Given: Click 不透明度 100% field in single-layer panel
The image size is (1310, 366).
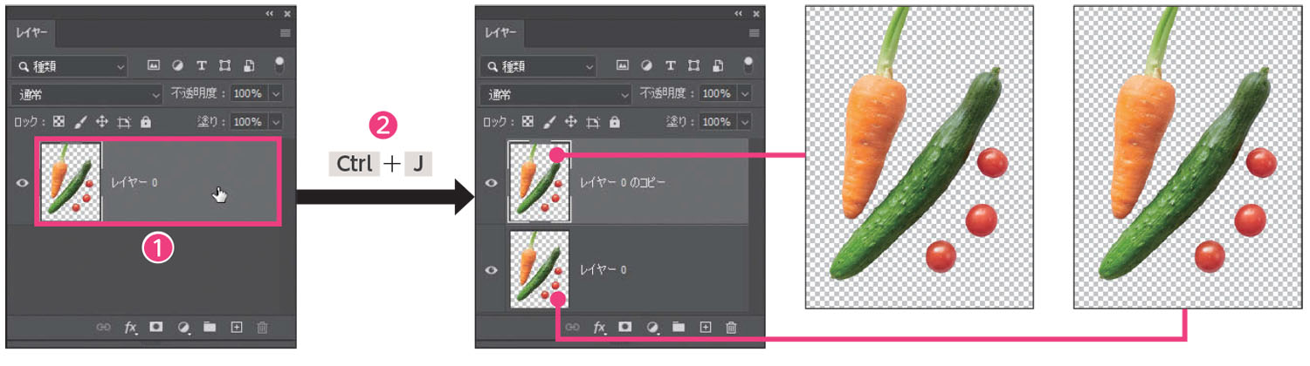Looking at the screenshot, I should (250, 94).
